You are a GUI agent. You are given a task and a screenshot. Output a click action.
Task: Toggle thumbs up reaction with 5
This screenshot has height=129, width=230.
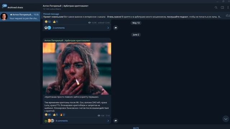click(x=55, y=115)
